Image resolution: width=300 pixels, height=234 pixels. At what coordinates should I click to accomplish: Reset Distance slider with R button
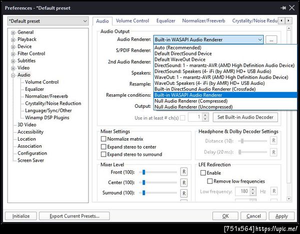273,141
